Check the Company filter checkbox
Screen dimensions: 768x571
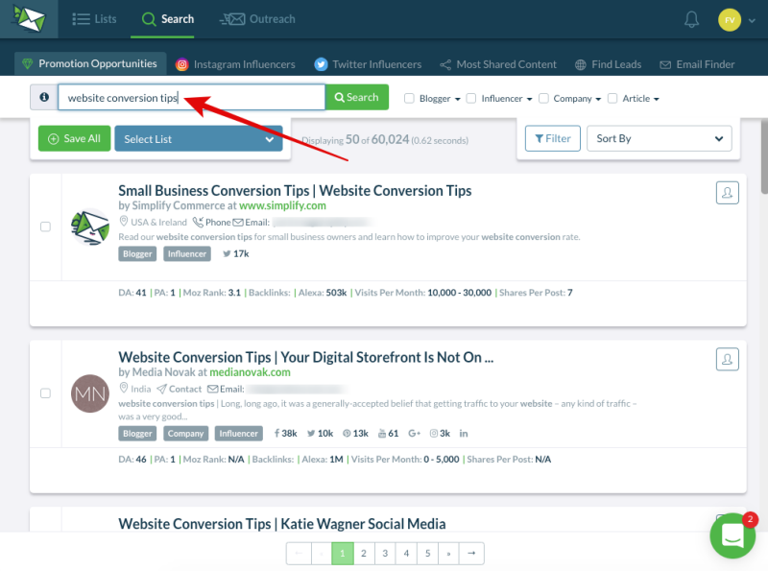[543, 99]
